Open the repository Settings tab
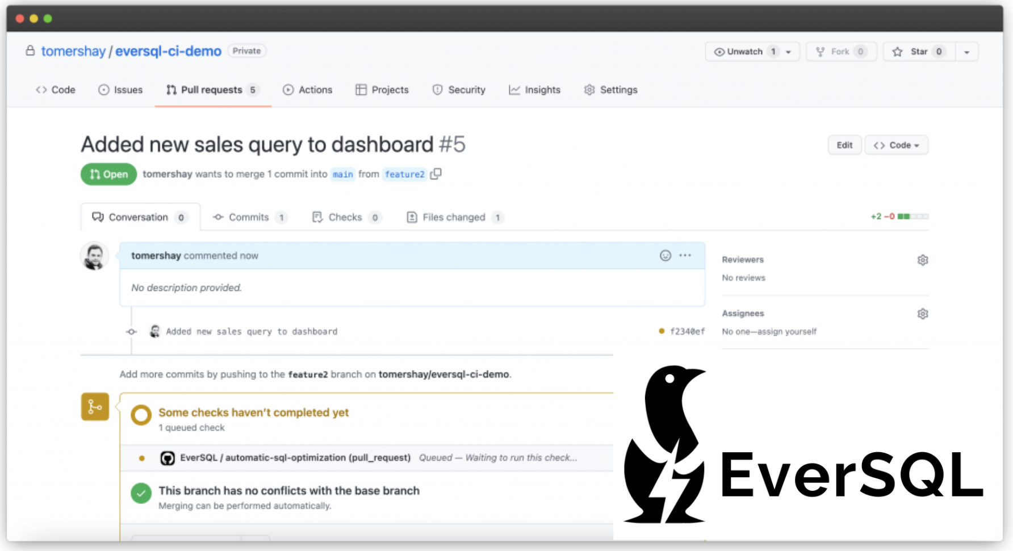The height and width of the screenshot is (551, 1013). 610,90
